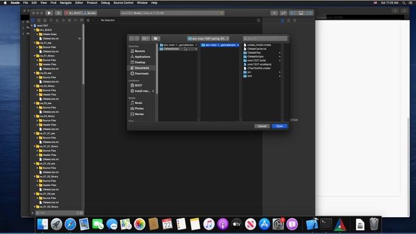
Task: Collapse the cw_01_exe group
Action: (x=34, y=43)
